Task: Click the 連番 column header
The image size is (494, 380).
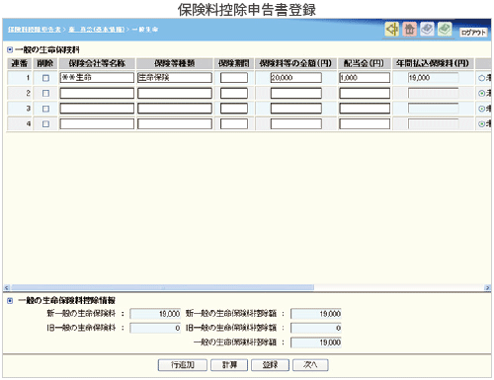Action: (20, 63)
